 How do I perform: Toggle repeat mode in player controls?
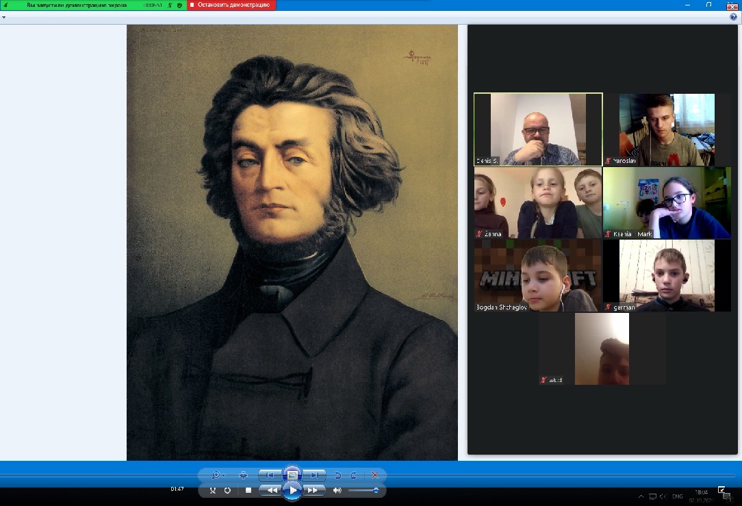[229, 490]
